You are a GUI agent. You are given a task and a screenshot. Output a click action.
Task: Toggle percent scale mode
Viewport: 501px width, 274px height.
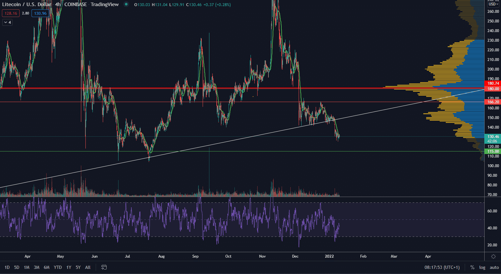tap(472, 267)
